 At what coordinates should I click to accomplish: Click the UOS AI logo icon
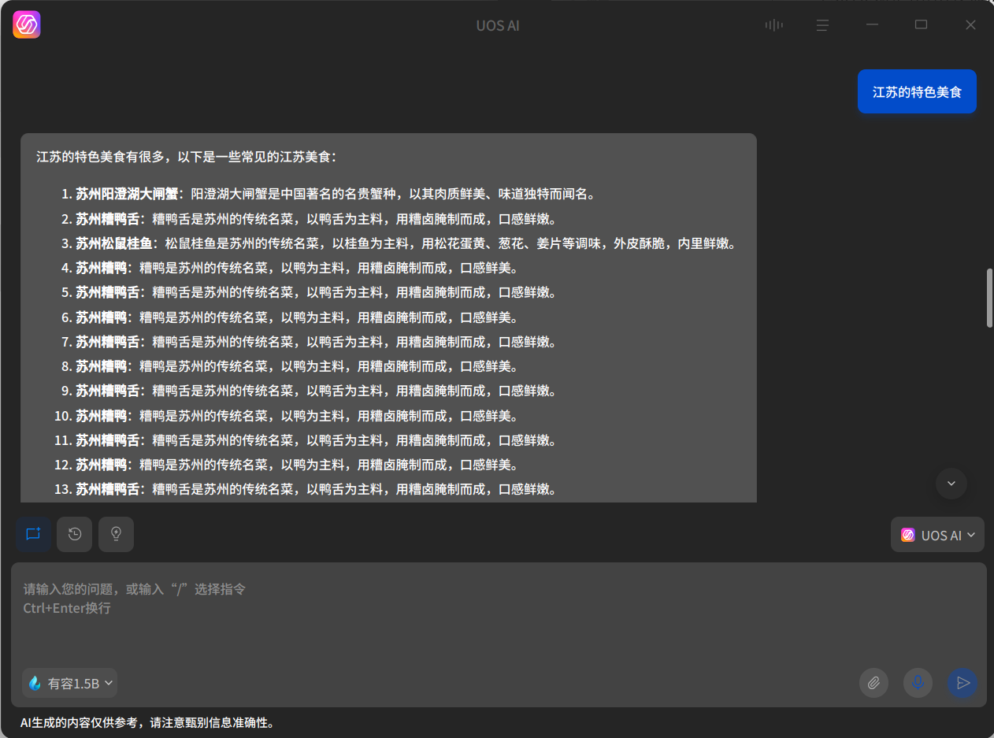[27, 24]
